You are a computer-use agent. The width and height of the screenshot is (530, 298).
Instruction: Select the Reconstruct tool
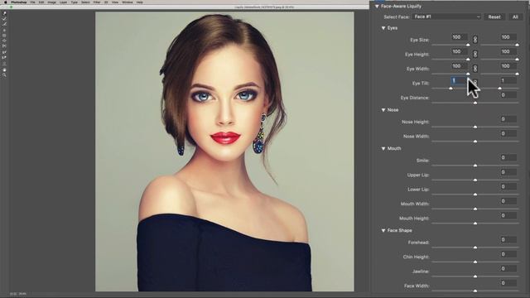[4, 18]
